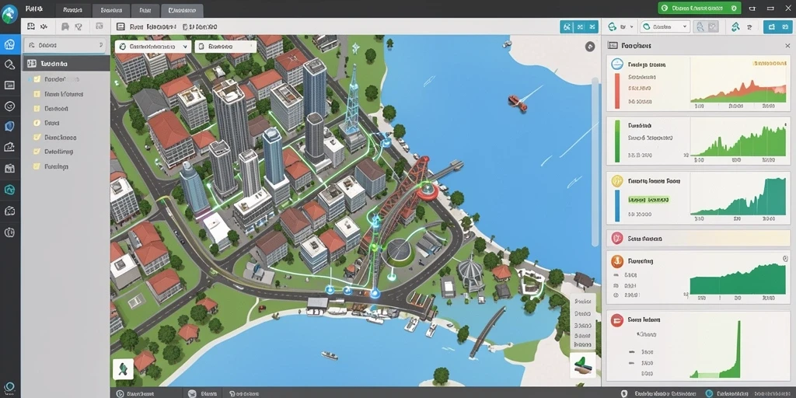Open the first dropdown overlaying the map

[x=153, y=47]
